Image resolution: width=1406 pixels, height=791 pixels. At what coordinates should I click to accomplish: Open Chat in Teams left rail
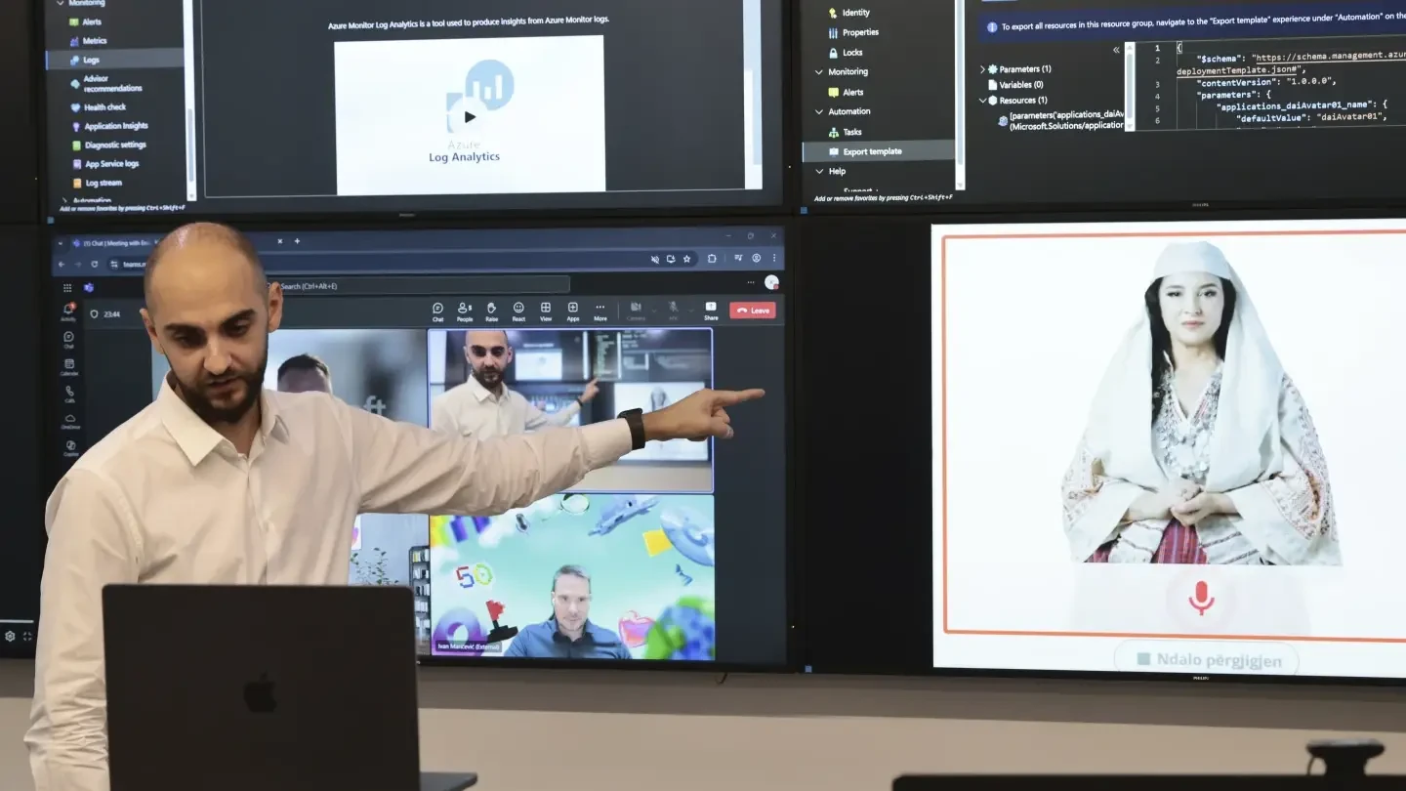coord(68,339)
